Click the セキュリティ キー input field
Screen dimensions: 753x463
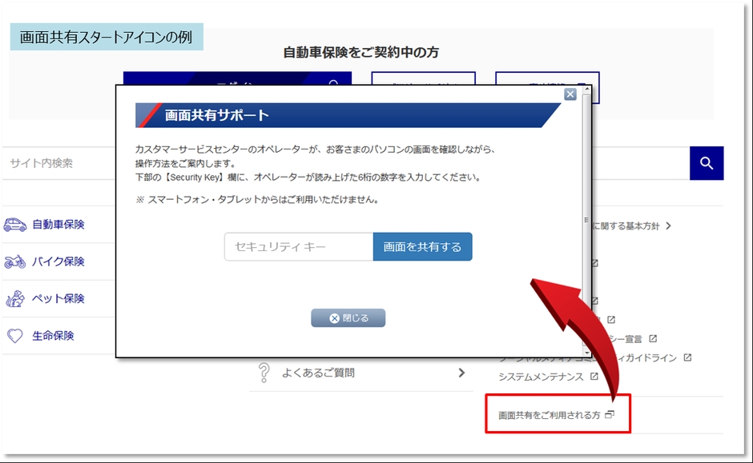click(x=299, y=247)
